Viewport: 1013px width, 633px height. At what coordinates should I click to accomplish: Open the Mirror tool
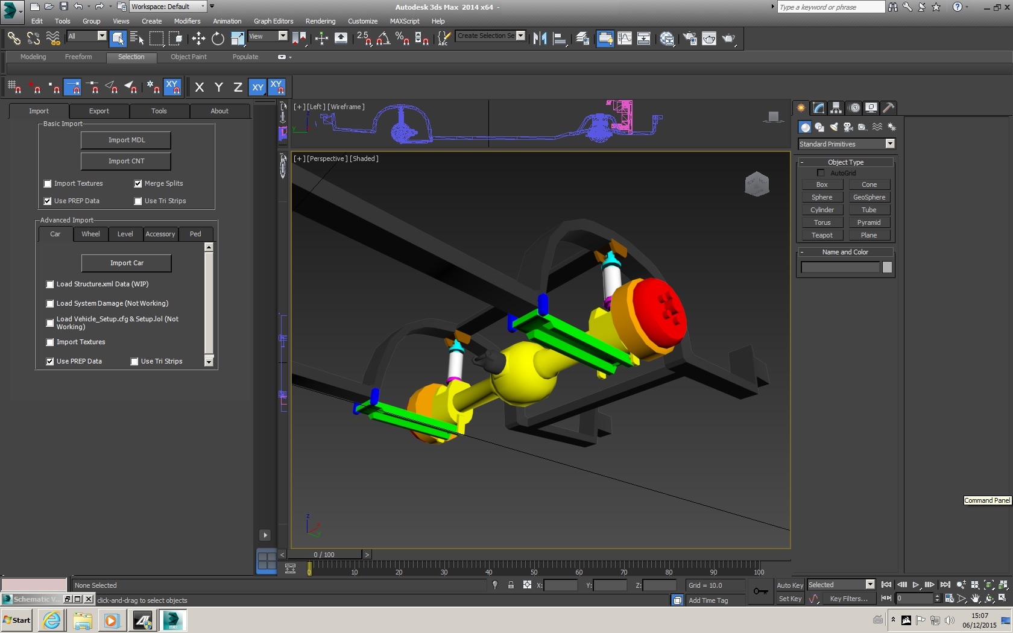click(540, 39)
